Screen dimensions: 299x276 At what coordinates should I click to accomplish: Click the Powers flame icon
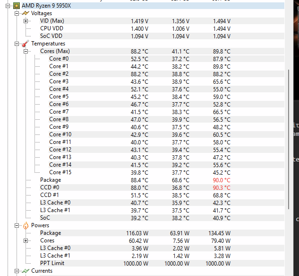click(x=26, y=225)
